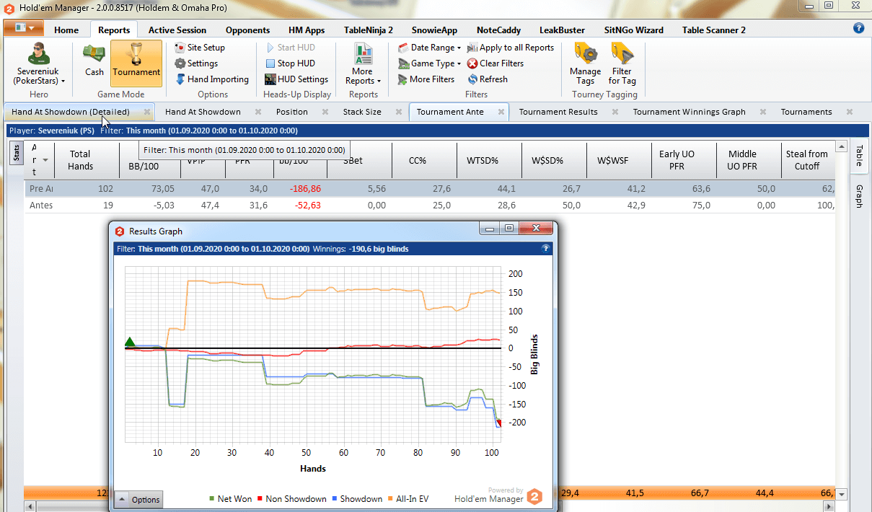The image size is (872, 512).
Task: Open the Opponents ribbon tab
Action: point(247,30)
